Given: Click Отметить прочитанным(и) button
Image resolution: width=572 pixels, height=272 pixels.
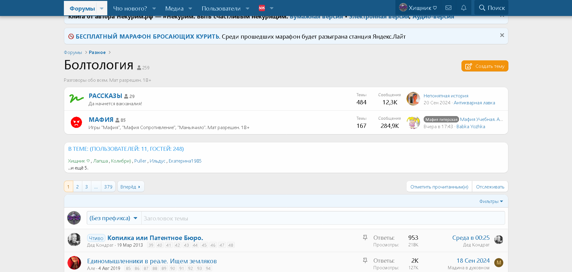Looking at the screenshot, I should tap(439, 187).
